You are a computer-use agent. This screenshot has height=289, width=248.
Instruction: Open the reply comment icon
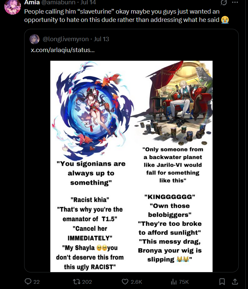[x=28, y=282]
